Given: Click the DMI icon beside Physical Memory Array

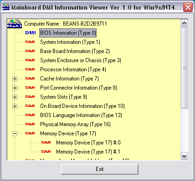Looking at the screenshot, I should point(30,124).
